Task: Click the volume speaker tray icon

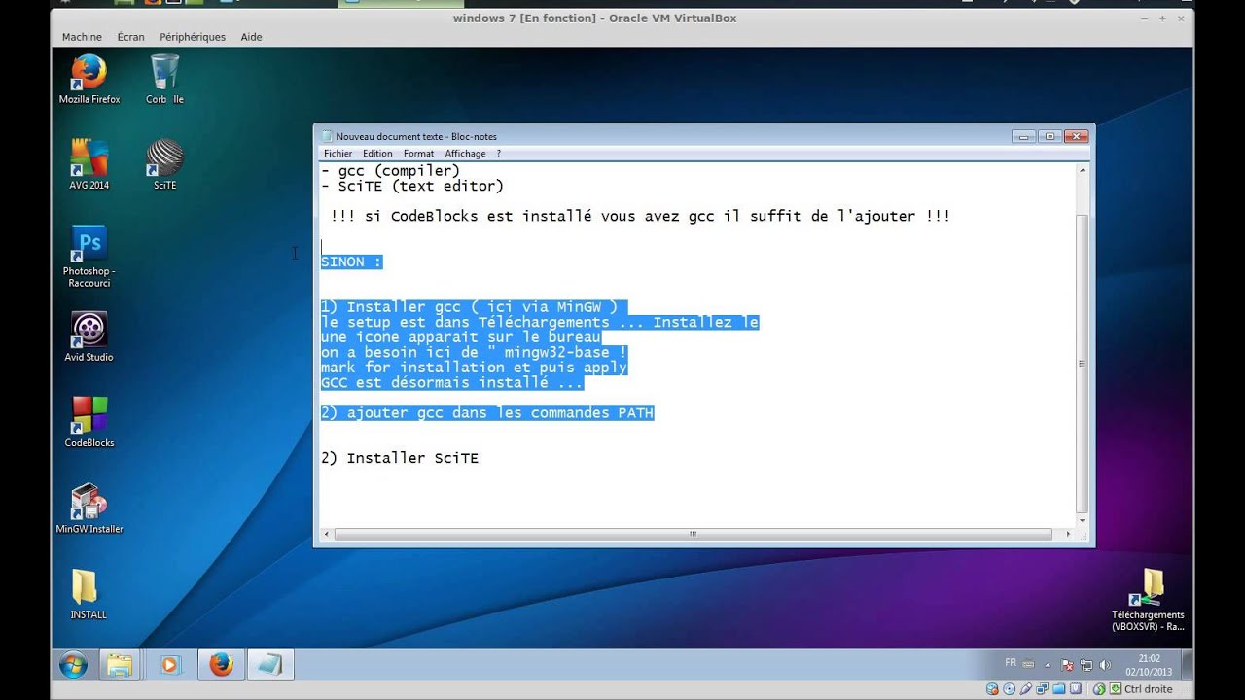Action: [1104, 666]
